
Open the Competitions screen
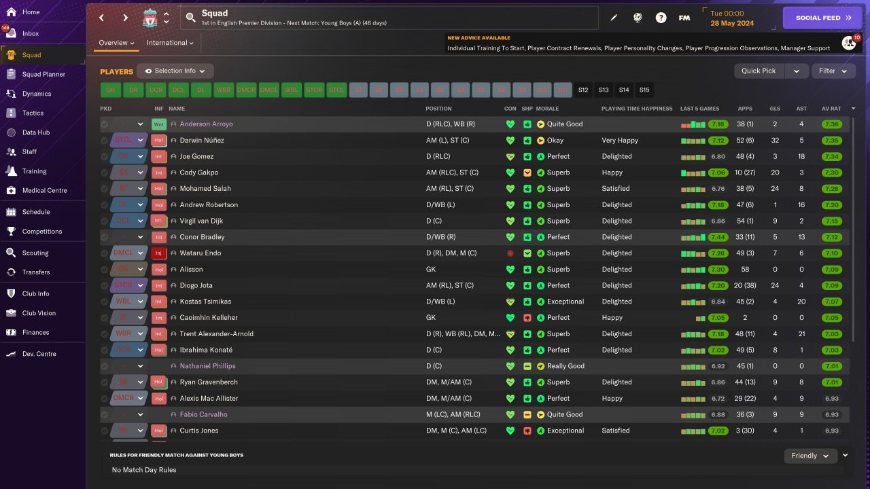click(43, 231)
